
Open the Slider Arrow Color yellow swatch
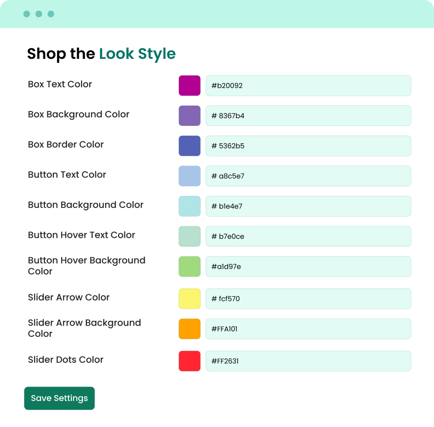(x=190, y=299)
